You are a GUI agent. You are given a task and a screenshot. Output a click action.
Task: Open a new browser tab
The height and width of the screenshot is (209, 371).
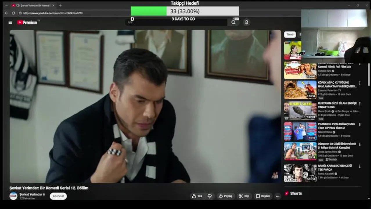(60, 5)
